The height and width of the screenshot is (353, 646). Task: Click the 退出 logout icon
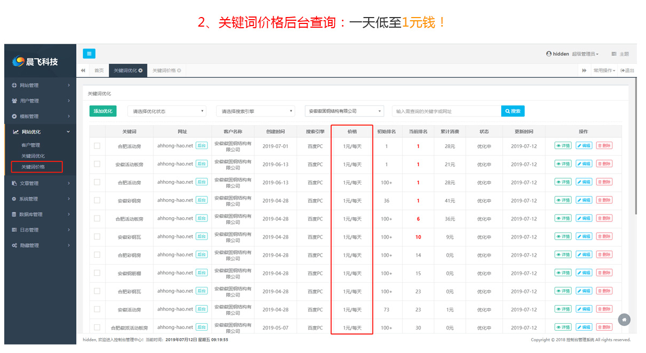627,70
